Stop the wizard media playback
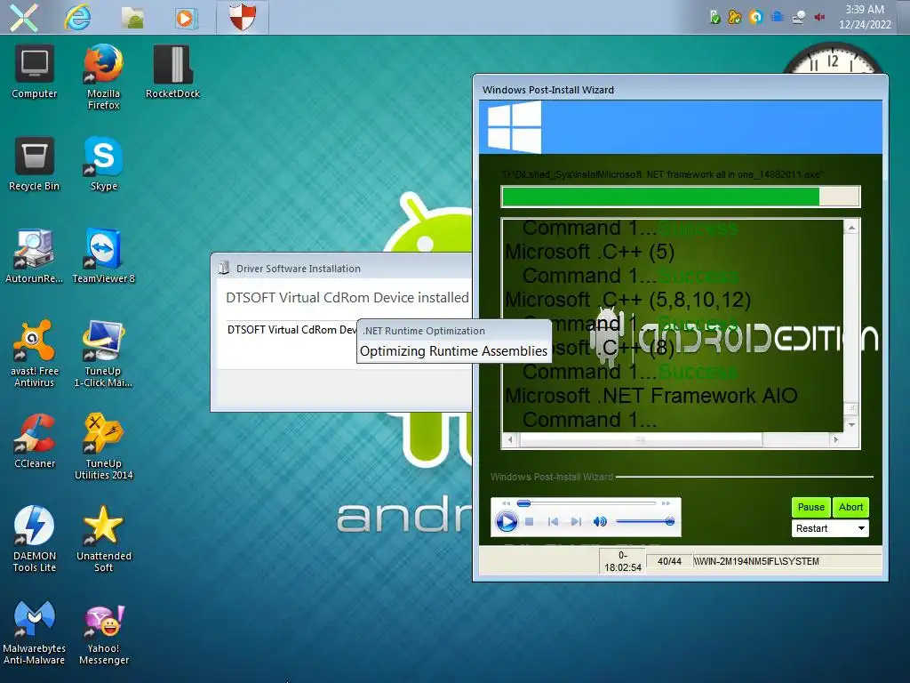Viewport: 910px width, 683px height. 530,521
